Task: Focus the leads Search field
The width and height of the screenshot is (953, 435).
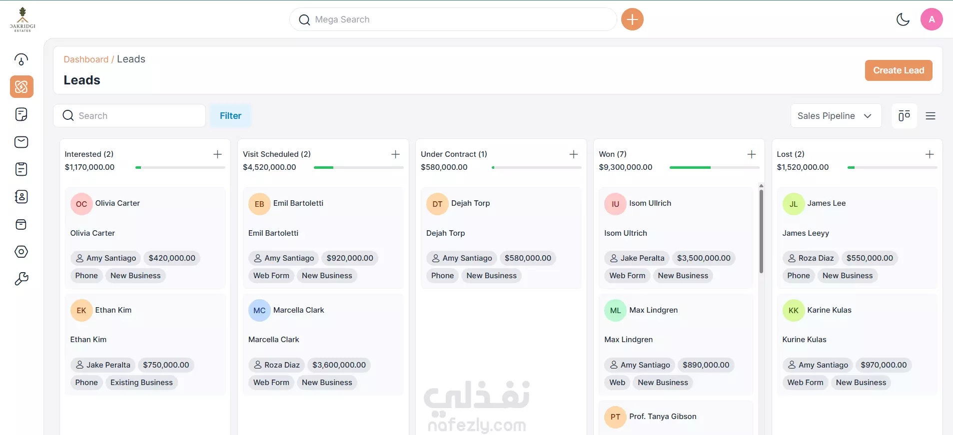Action: click(129, 116)
